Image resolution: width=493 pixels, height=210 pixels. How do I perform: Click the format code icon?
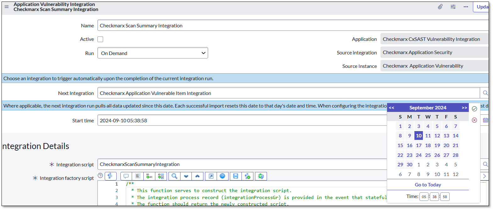coord(138,176)
